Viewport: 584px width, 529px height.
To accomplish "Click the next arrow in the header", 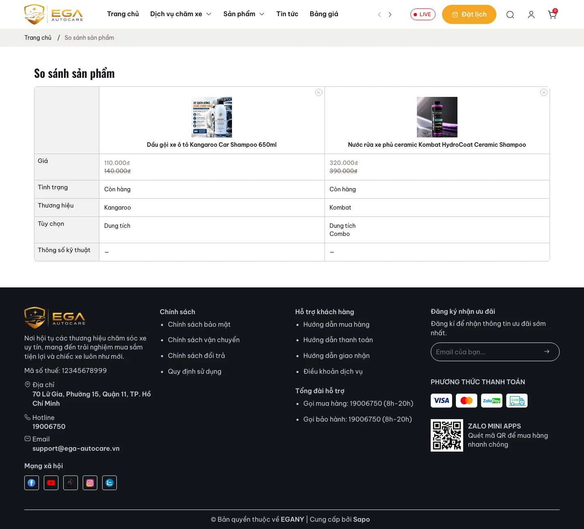I will (x=390, y=15).
